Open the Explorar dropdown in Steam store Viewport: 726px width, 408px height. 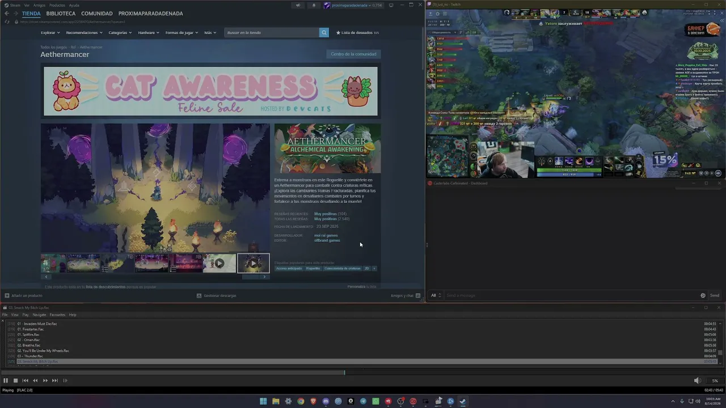[50, 33]
